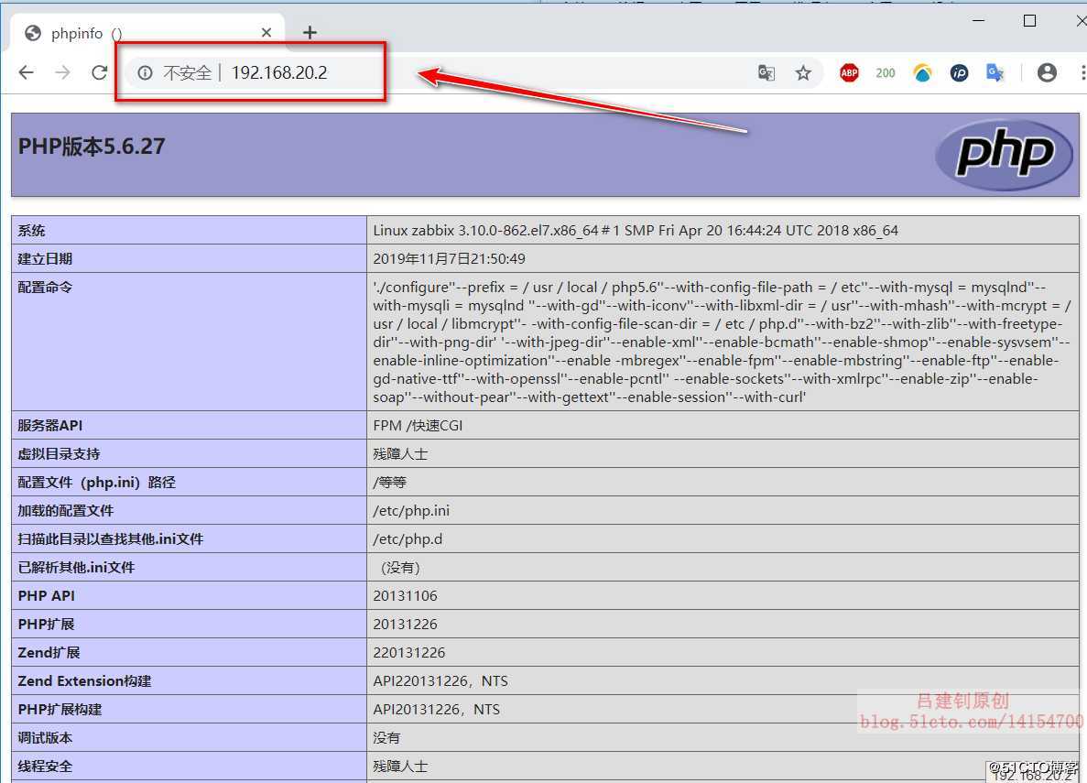Screen dimensions: 1087x783
Task: Select the 线程安全 row label
Action: pos(45,767)
